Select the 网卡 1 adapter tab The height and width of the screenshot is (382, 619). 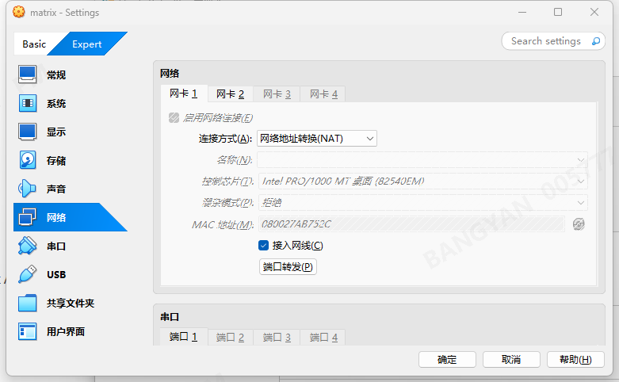[184, 94]
